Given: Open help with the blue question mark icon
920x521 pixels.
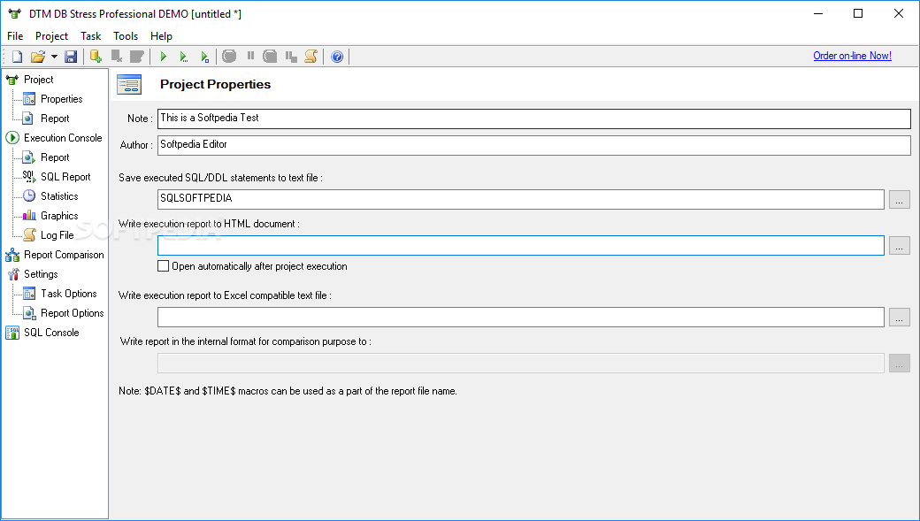Looking at the screenshot, I should click(x=337, y=57).
